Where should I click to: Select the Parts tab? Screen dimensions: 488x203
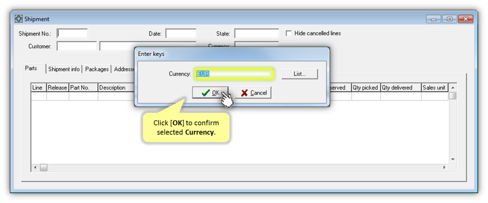tap(31, 68)
